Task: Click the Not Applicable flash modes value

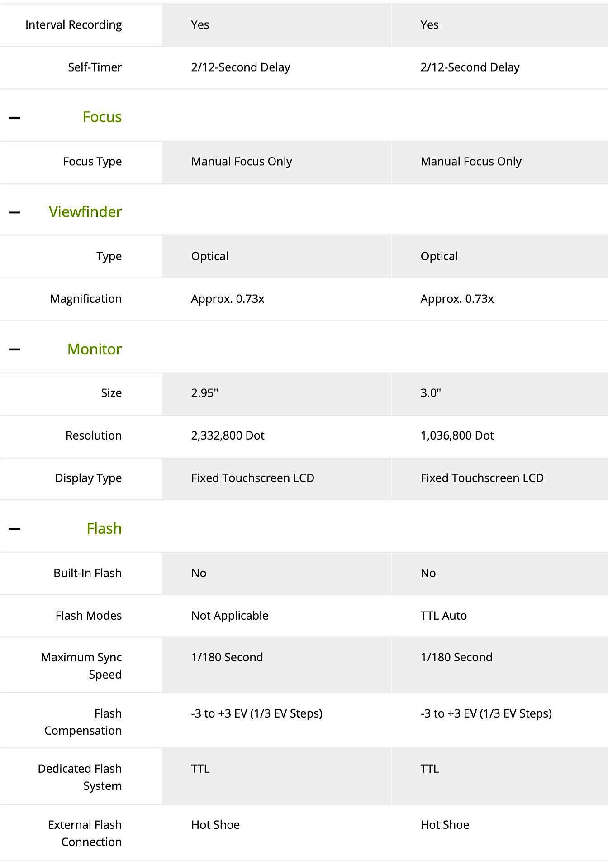Action: click(230, 616)
